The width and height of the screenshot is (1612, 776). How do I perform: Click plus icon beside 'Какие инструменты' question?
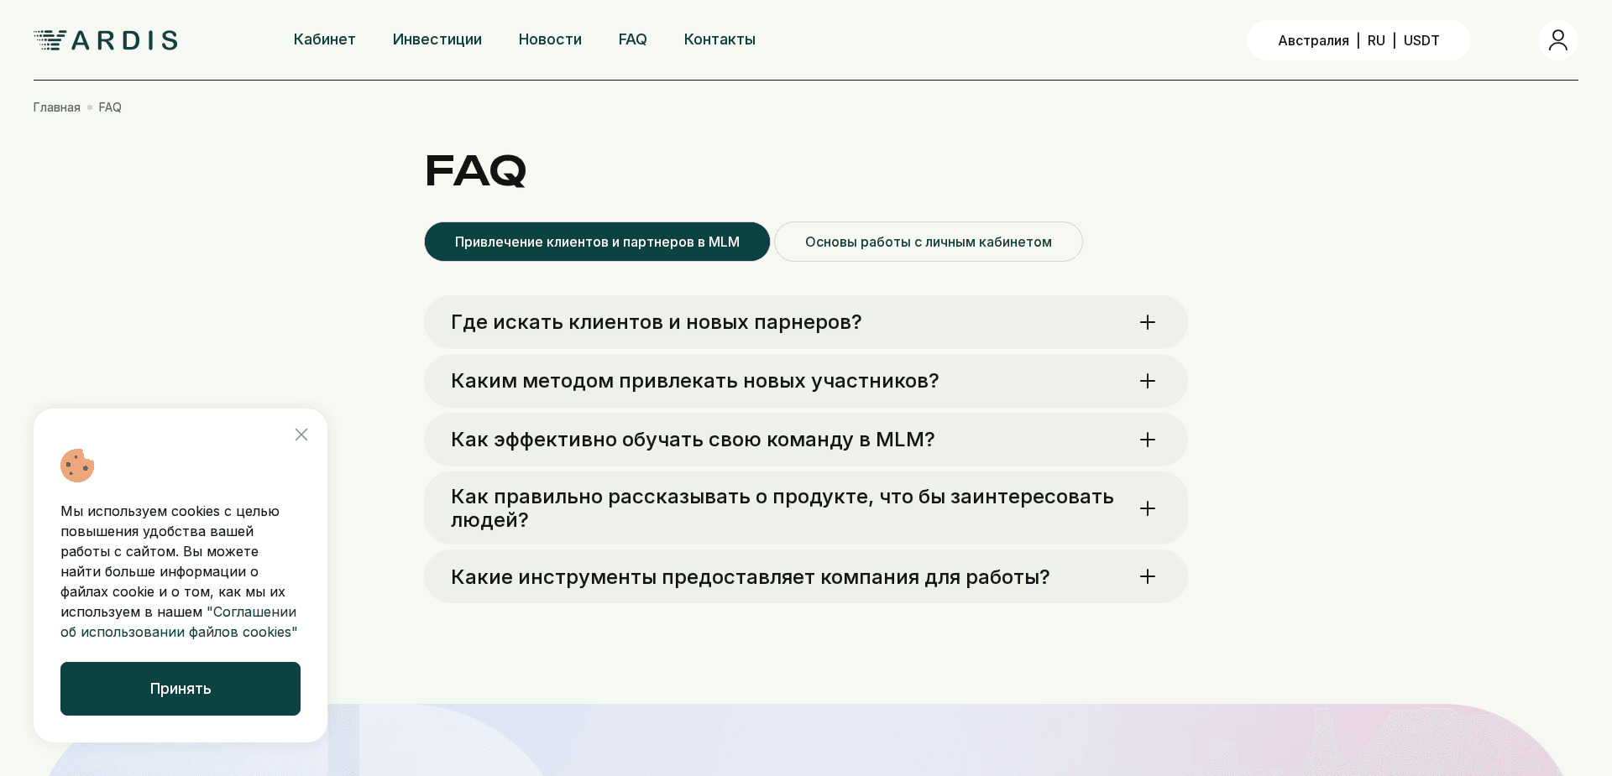pyautogui.click(x=1148, y=576)
